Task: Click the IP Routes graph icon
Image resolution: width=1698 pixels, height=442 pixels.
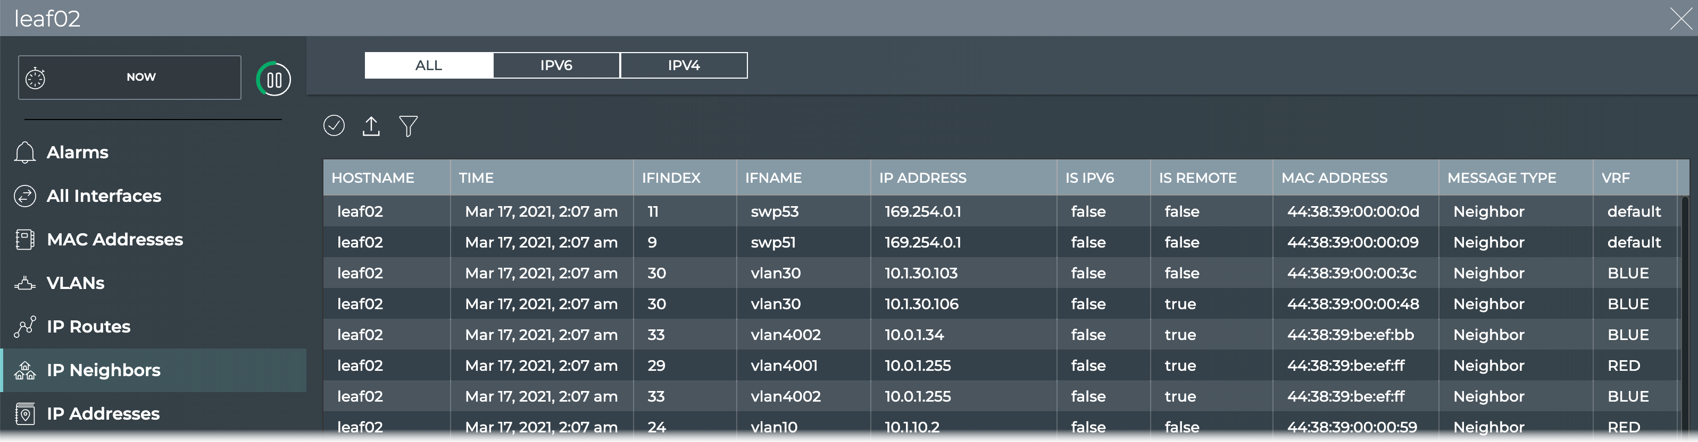Action: point(25,327)
